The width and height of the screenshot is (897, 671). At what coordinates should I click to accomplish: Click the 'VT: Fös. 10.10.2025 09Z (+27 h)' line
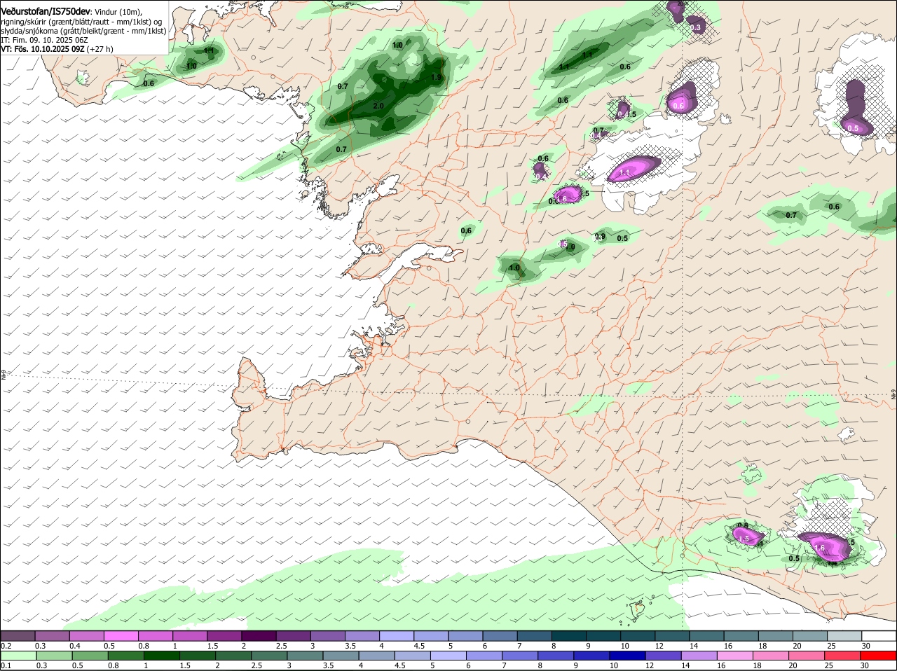pyautogui.click(x=57, y=49)
